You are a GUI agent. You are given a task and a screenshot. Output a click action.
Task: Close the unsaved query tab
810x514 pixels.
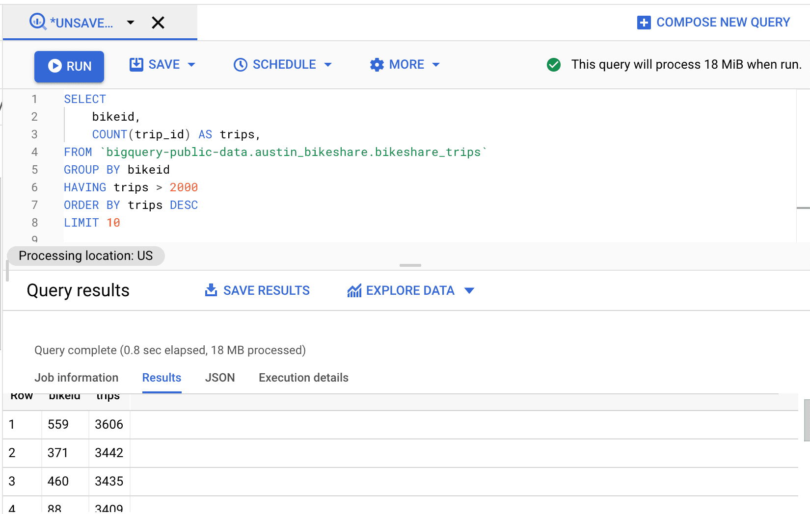click(x=158, y=23)
